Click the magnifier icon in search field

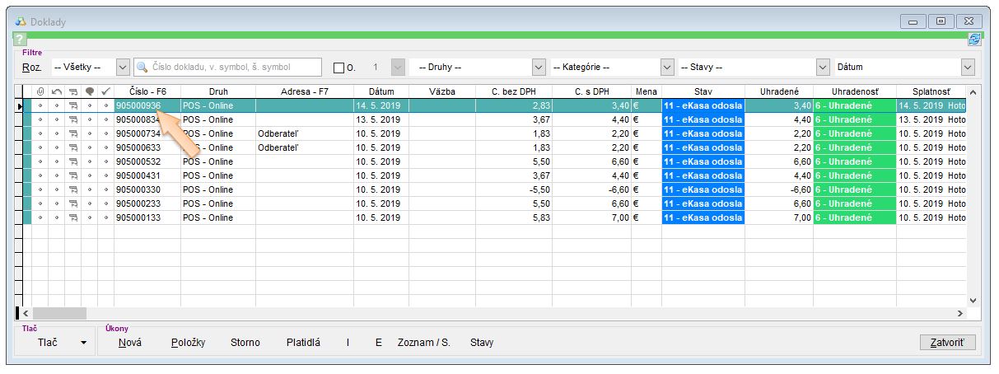tap(142, 68)
